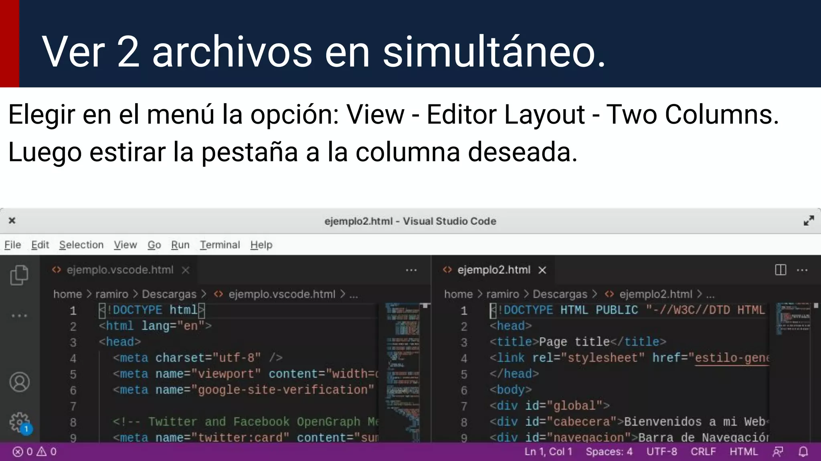Screen dimensions: 821x461
Task: Expand breadcrumb ellipsis in left editor
Action: [x=354, y=295]
